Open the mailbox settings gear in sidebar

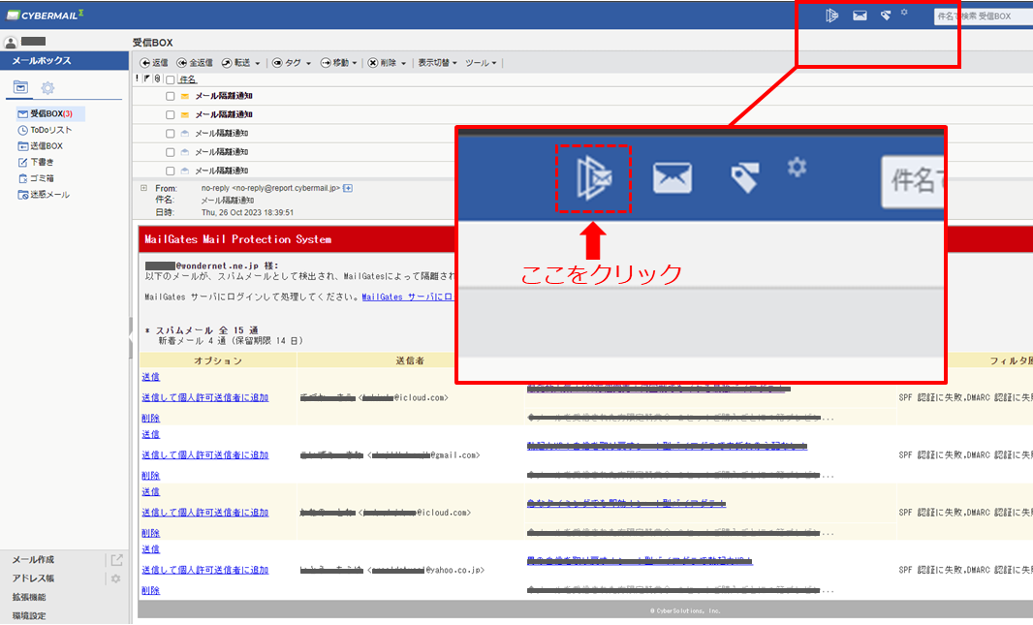pos(47,87)
